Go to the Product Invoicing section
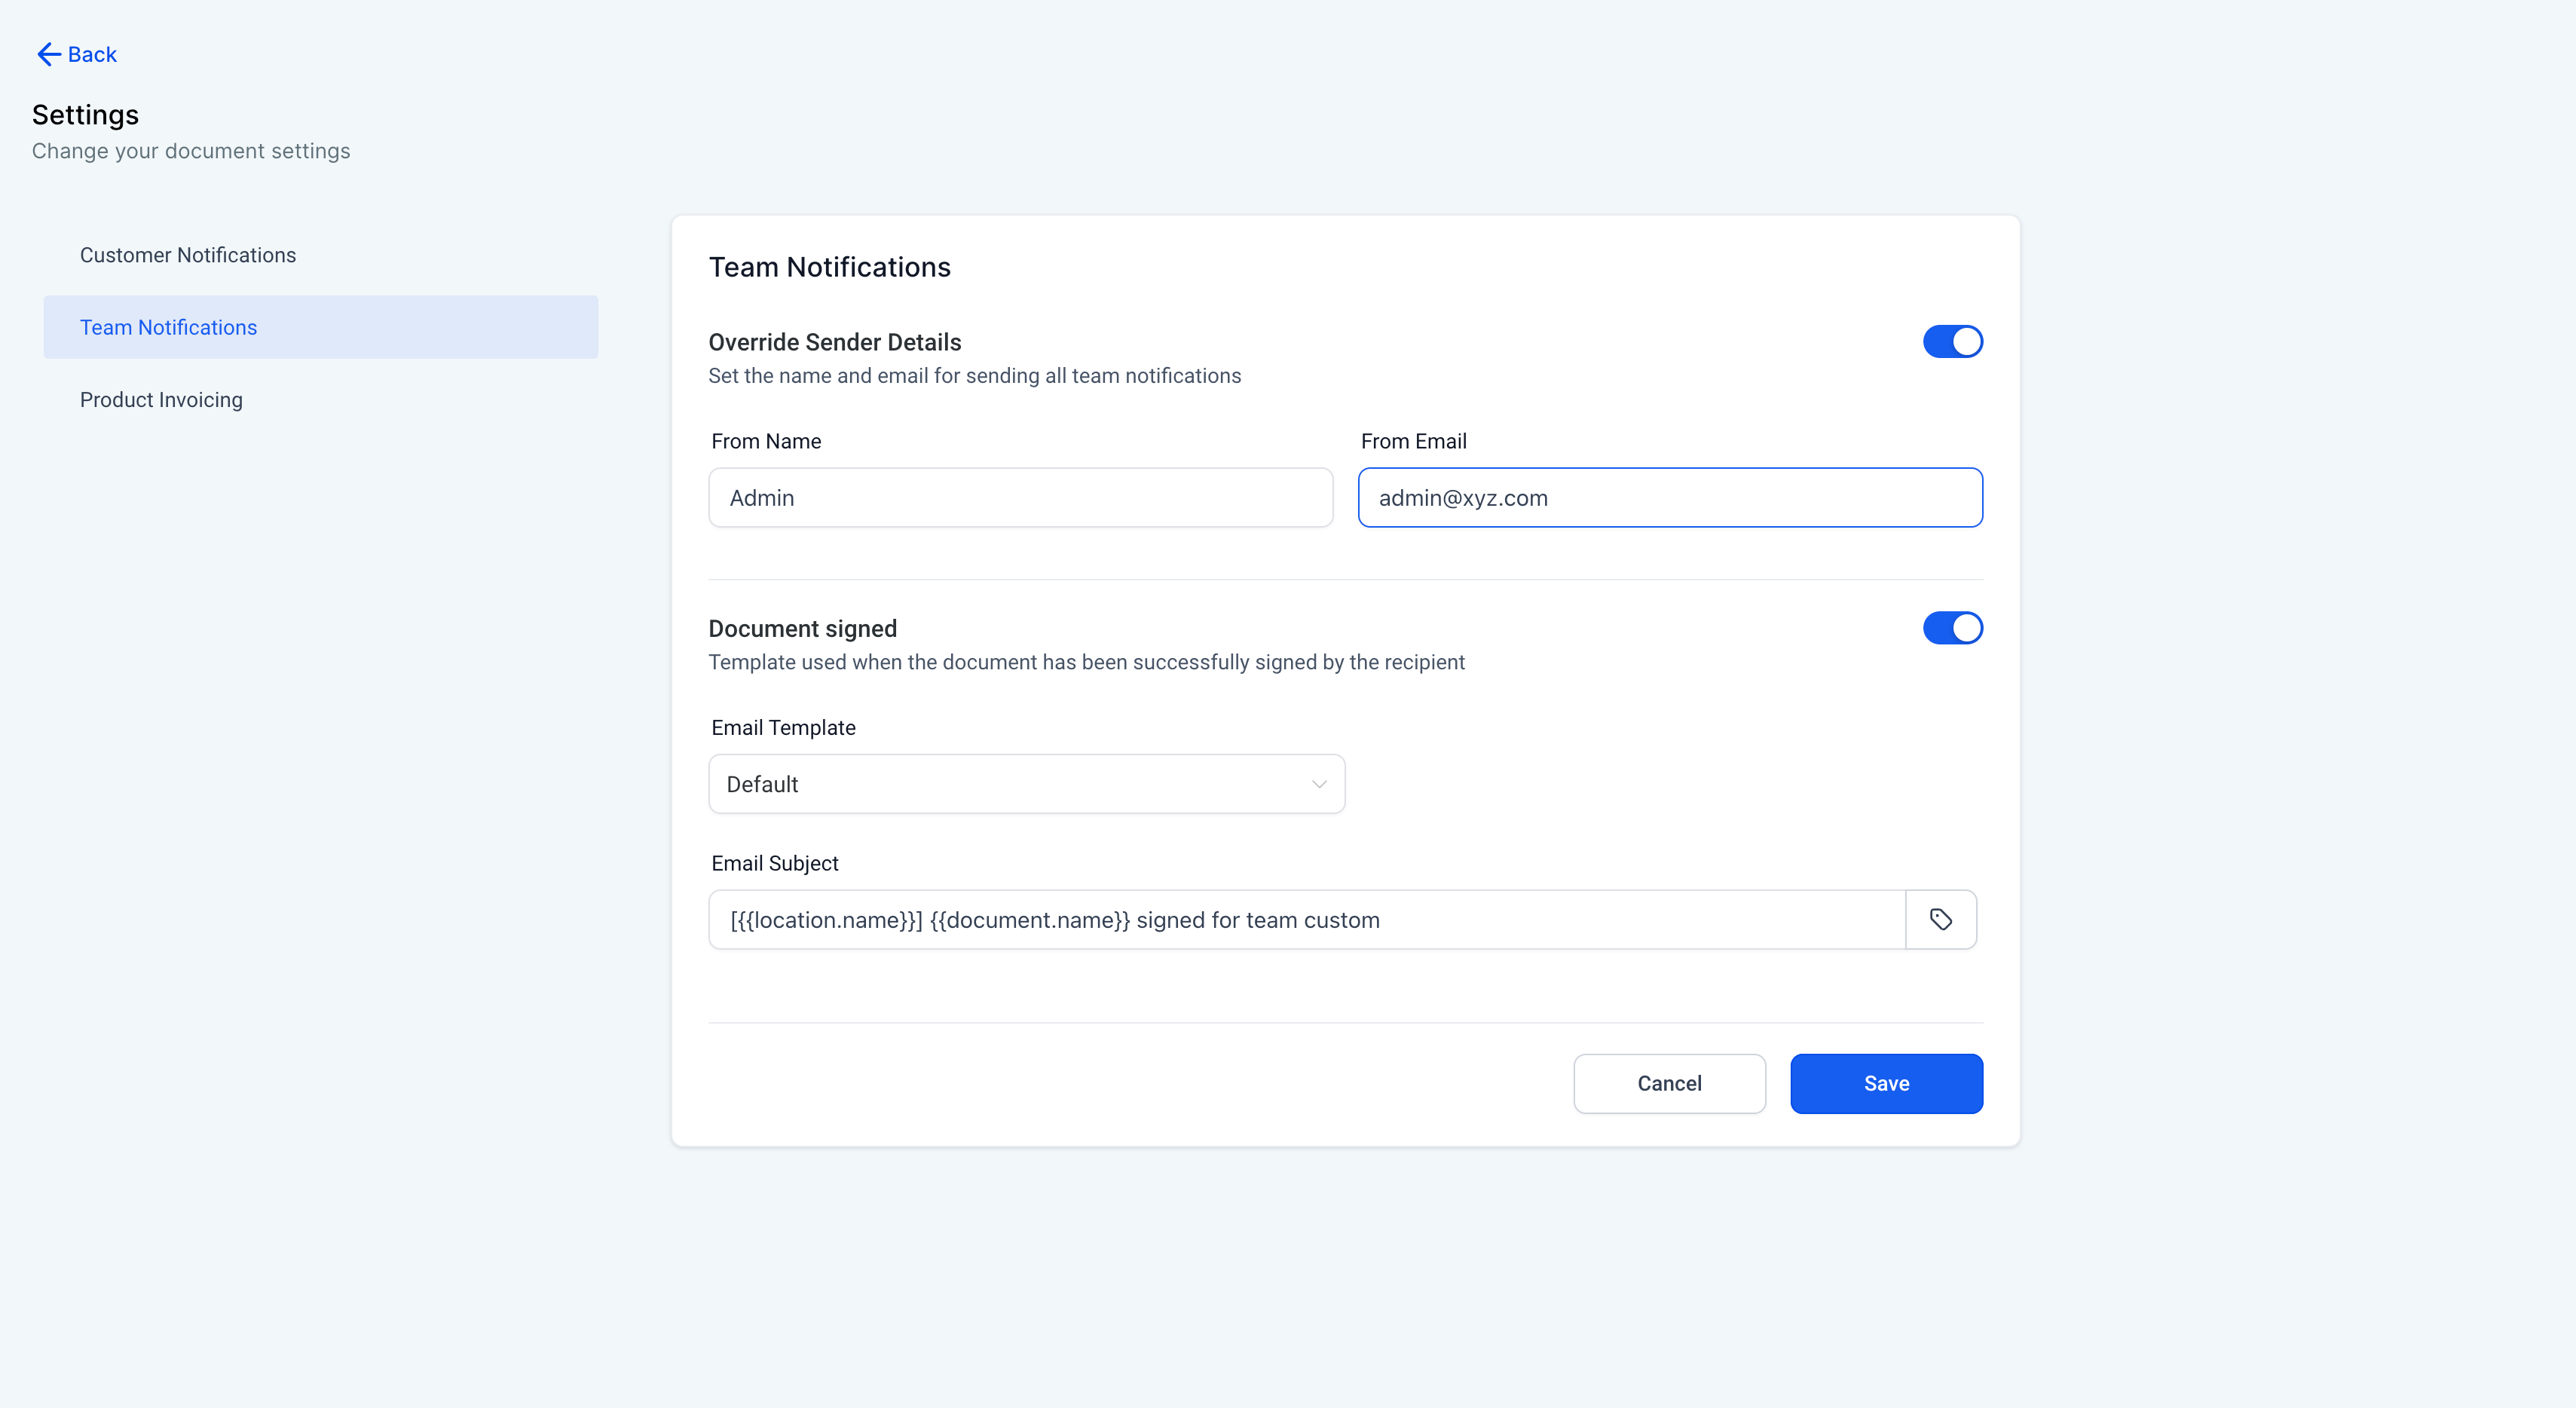 coord(161,400)
